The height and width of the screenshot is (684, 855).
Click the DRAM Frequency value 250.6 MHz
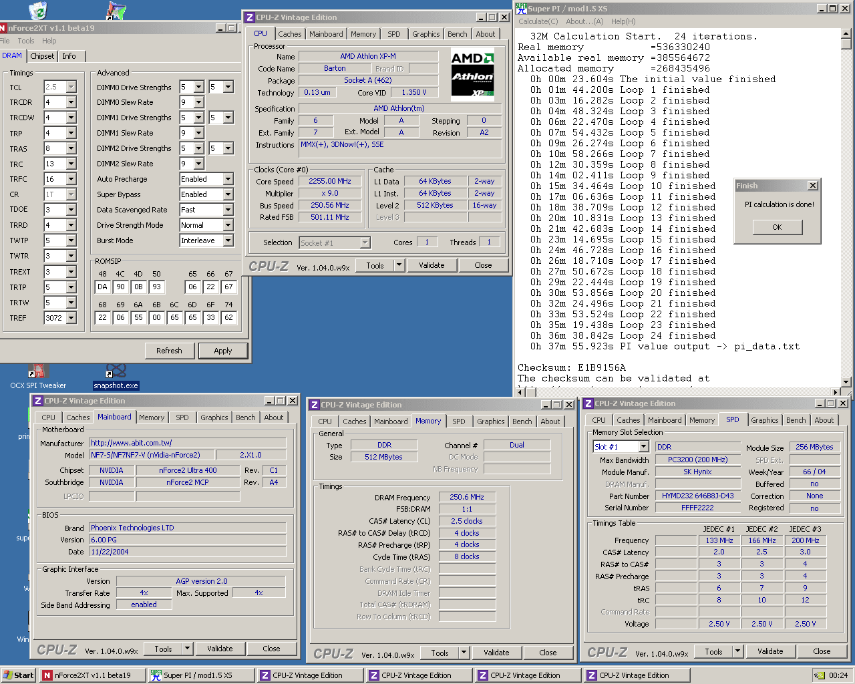click(x=467, y=497)
